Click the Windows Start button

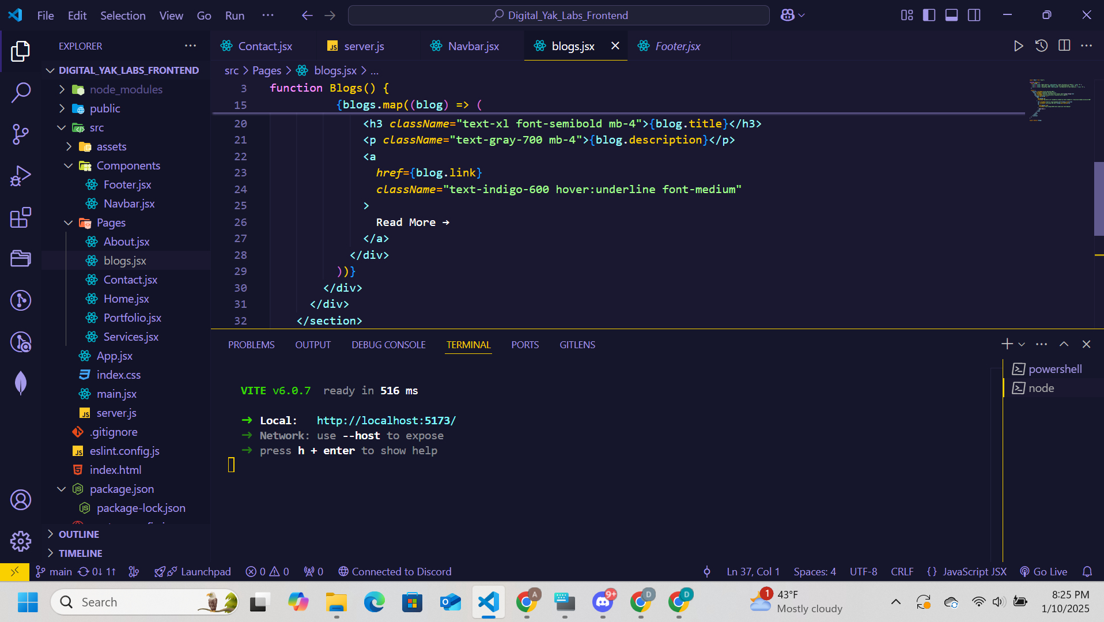tap(28, 602)
